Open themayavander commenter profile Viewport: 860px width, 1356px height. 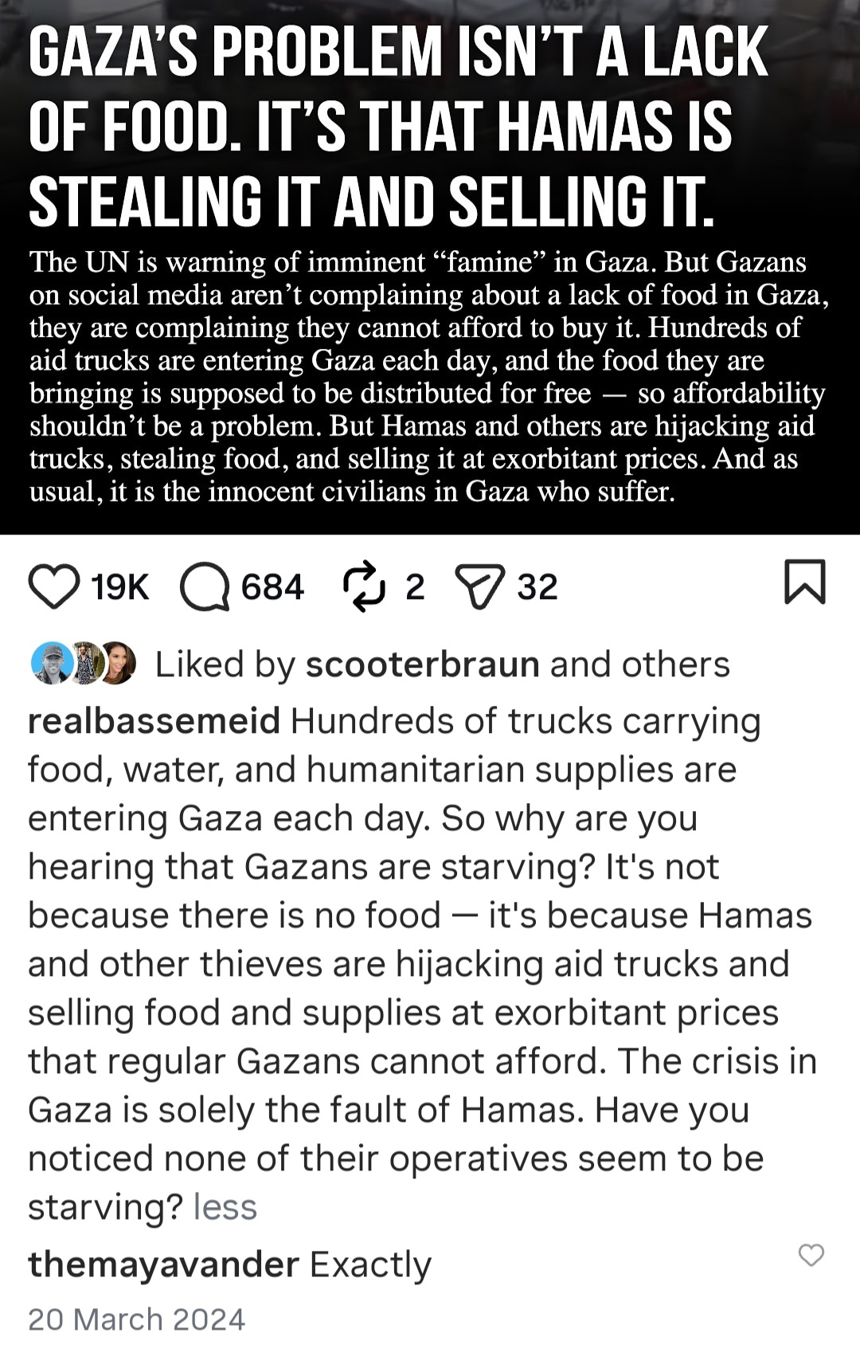(163, 1264)
